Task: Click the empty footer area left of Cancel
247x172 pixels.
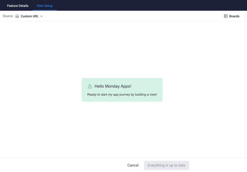Action: [60, 165]
